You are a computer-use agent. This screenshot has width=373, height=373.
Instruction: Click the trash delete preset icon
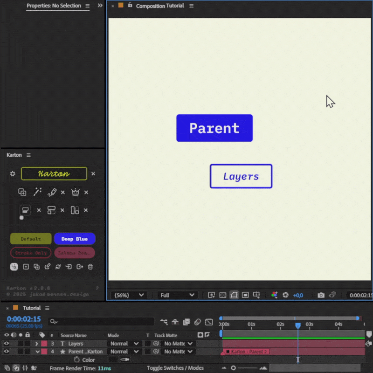90,267
